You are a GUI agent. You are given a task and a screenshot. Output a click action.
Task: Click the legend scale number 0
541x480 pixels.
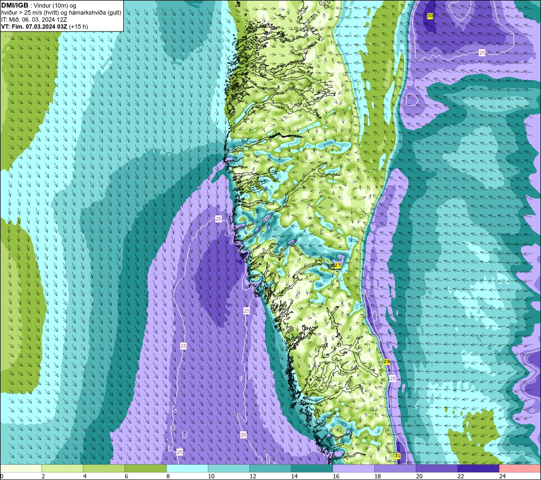pyautogui.click(x=2, y=476)
